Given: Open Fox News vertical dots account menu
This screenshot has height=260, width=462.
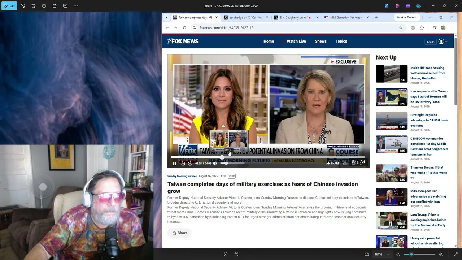Looking at the screenshot, I should click(x=446, y=42).
